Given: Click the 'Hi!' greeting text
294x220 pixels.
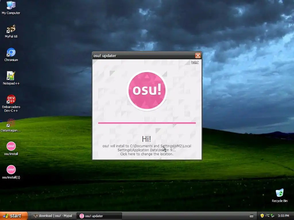Looking at the screenshot, I should pyautogui.click(x=146, y=139).
